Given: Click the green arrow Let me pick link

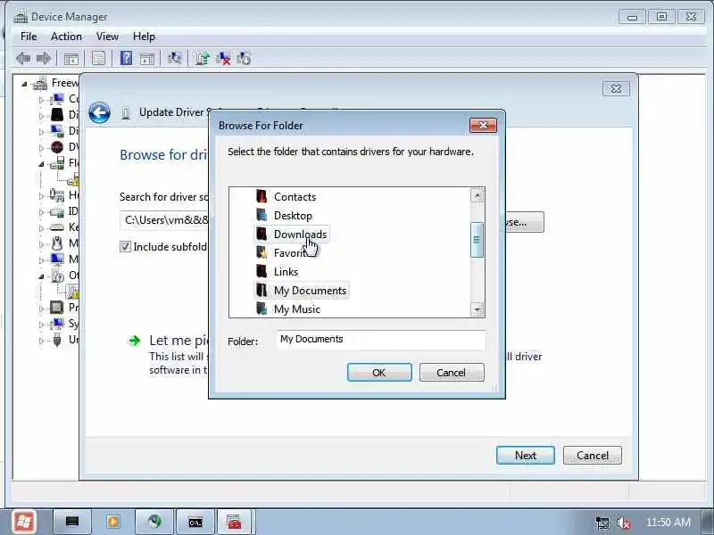Looking at the screenshot, I should [x=135, y=341].
